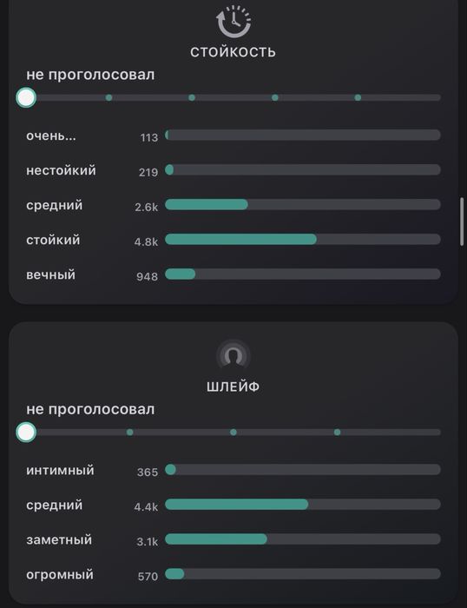Click the vertical scrollbar thumb
The width and height of the screenshot is (467, 608).
pos(462,221)
